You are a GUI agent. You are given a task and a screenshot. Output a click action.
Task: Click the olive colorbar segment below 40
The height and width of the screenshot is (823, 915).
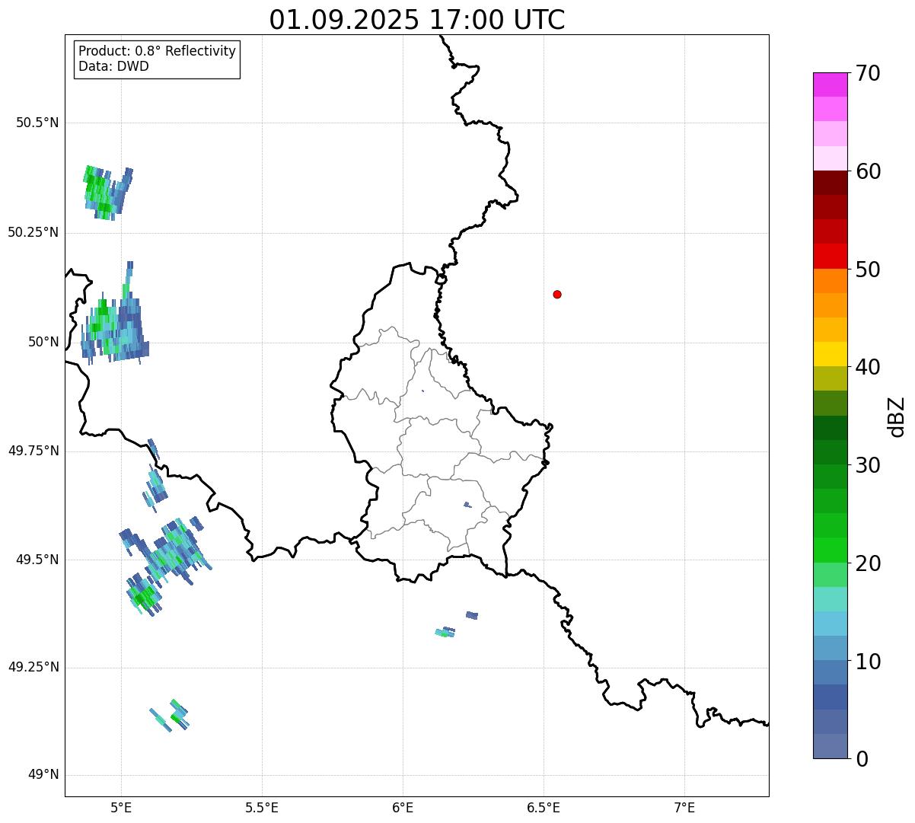(830, 378)
